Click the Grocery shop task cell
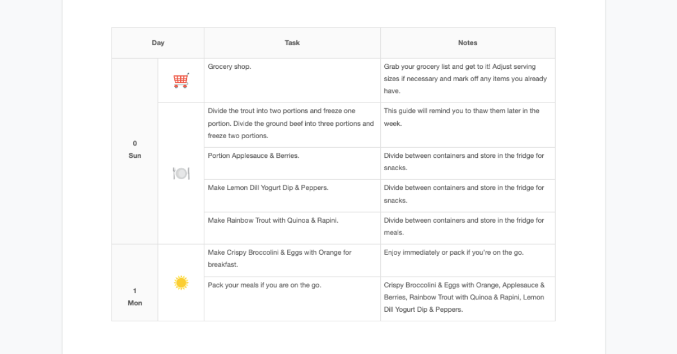The height and width of the screenshot is (354, 677). click(292, 80)
